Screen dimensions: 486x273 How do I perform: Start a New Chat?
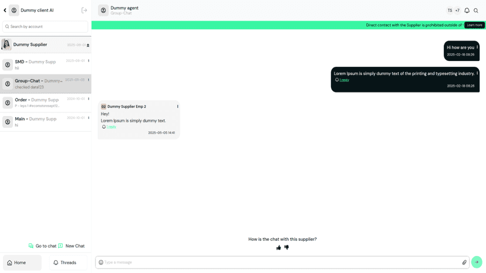coord(71,246)
